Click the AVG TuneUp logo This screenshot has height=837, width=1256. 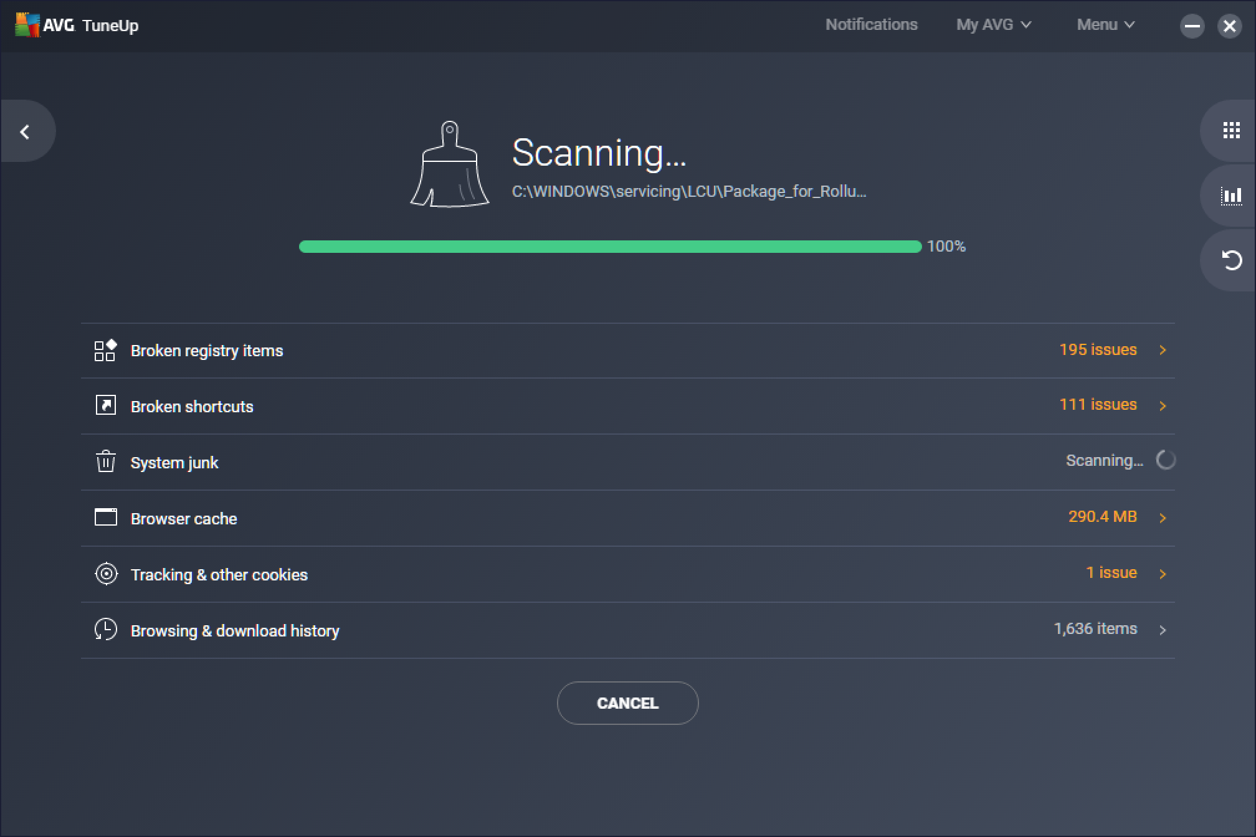coord(76,26)
